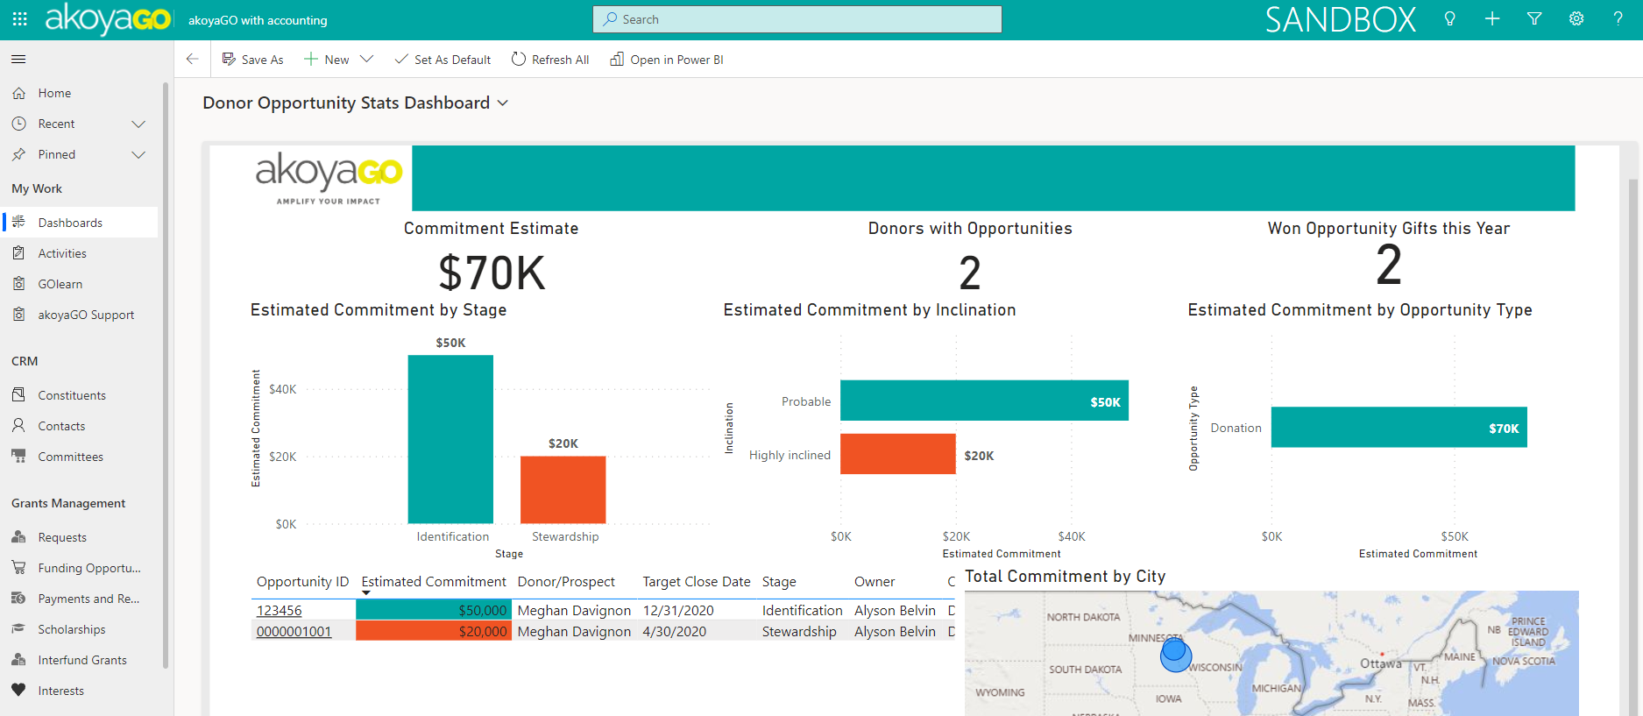
Task: Click the akoyaGO Support icon
Action: coord(18,315)
